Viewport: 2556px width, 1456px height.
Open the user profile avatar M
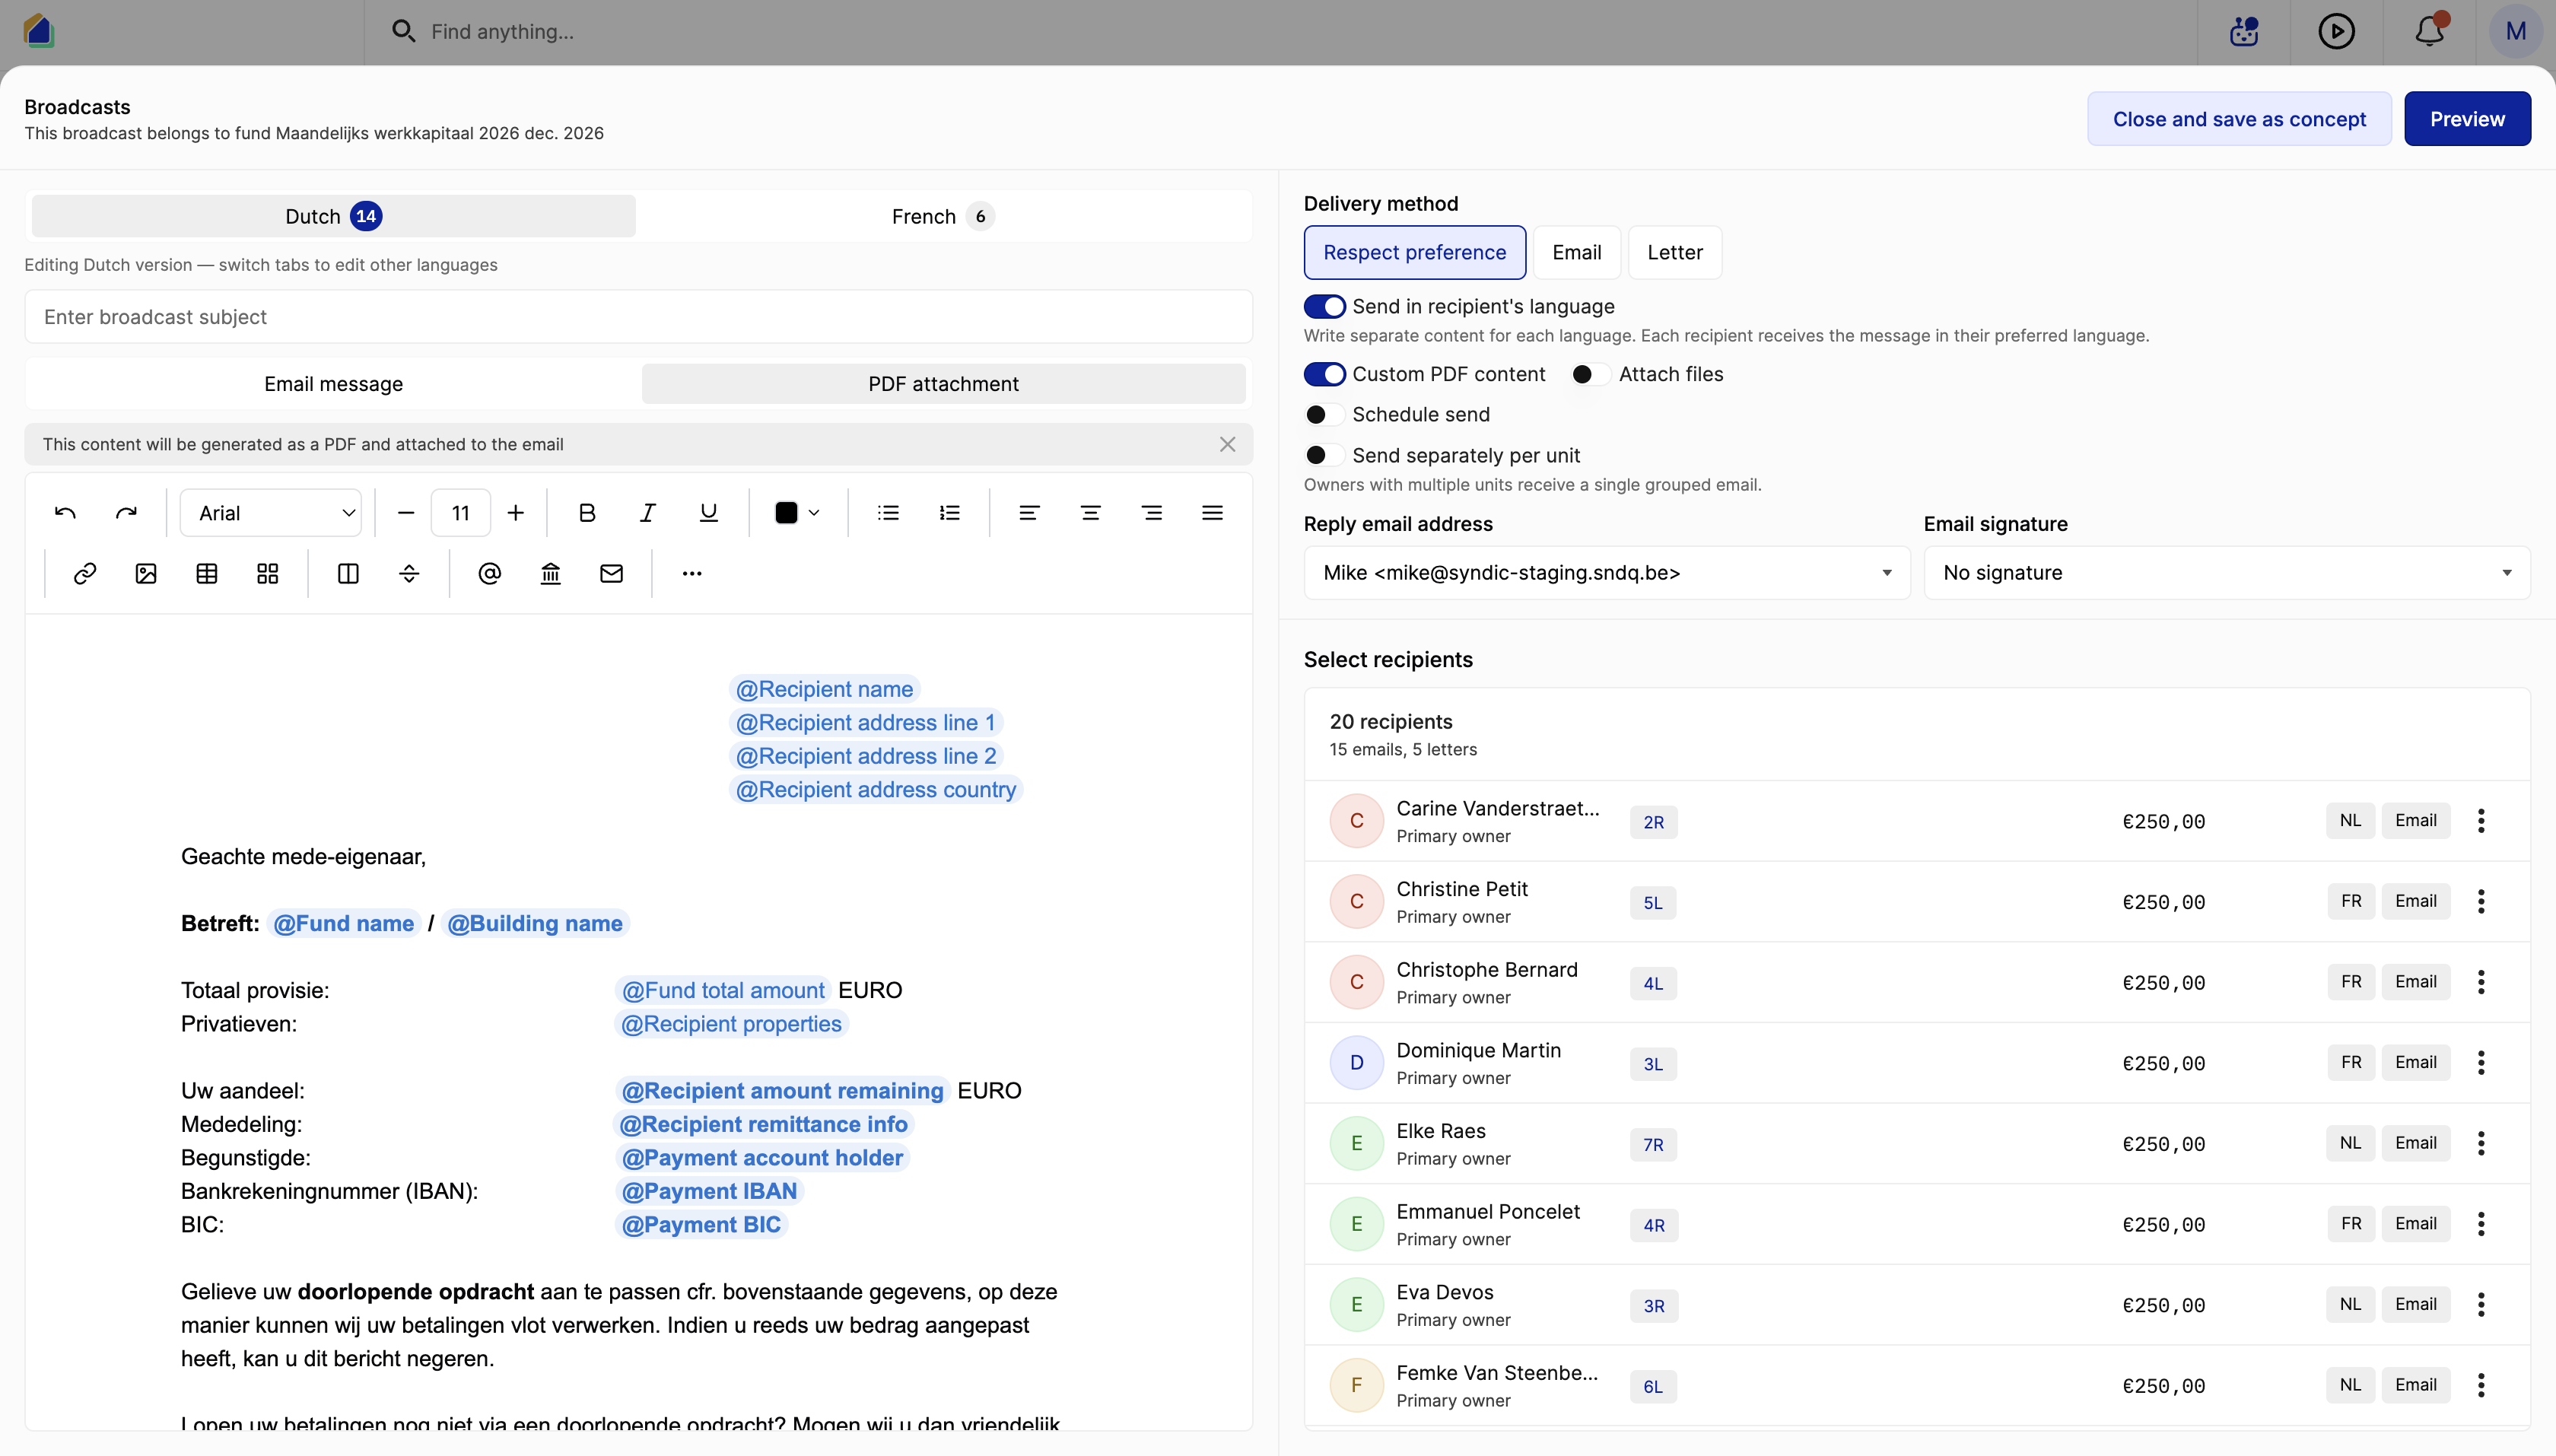click(x=2515, y=31)
